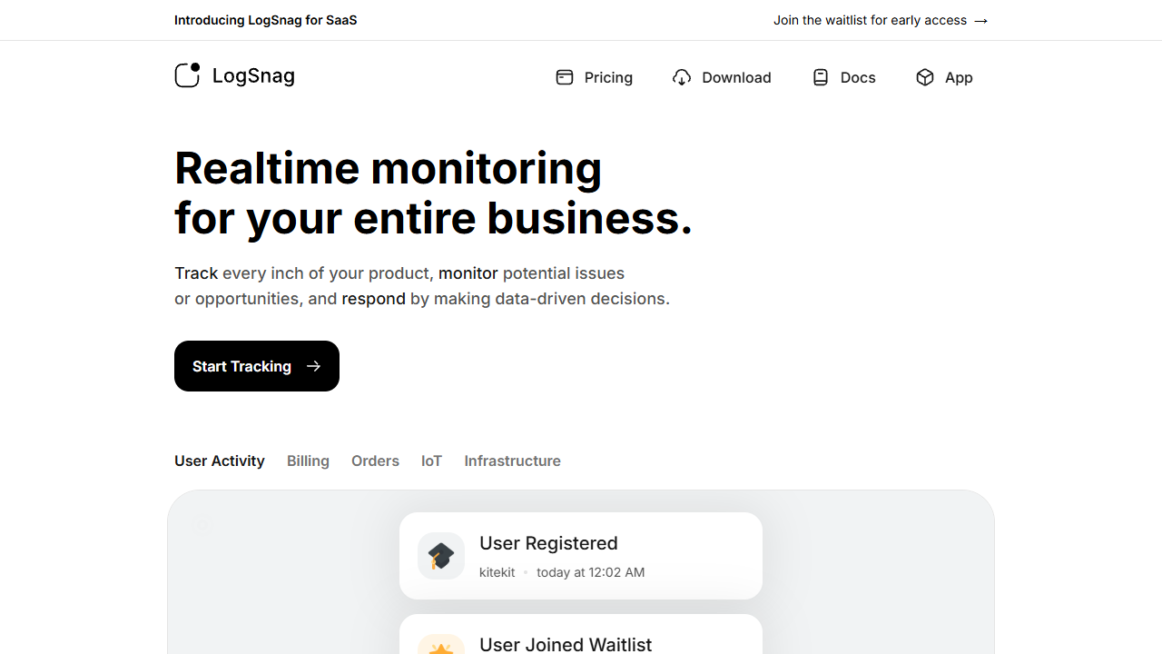Click the kitekit project label

[x=497, y=572]
